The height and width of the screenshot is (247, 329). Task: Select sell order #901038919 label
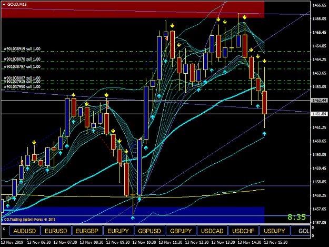pos(22,49)
